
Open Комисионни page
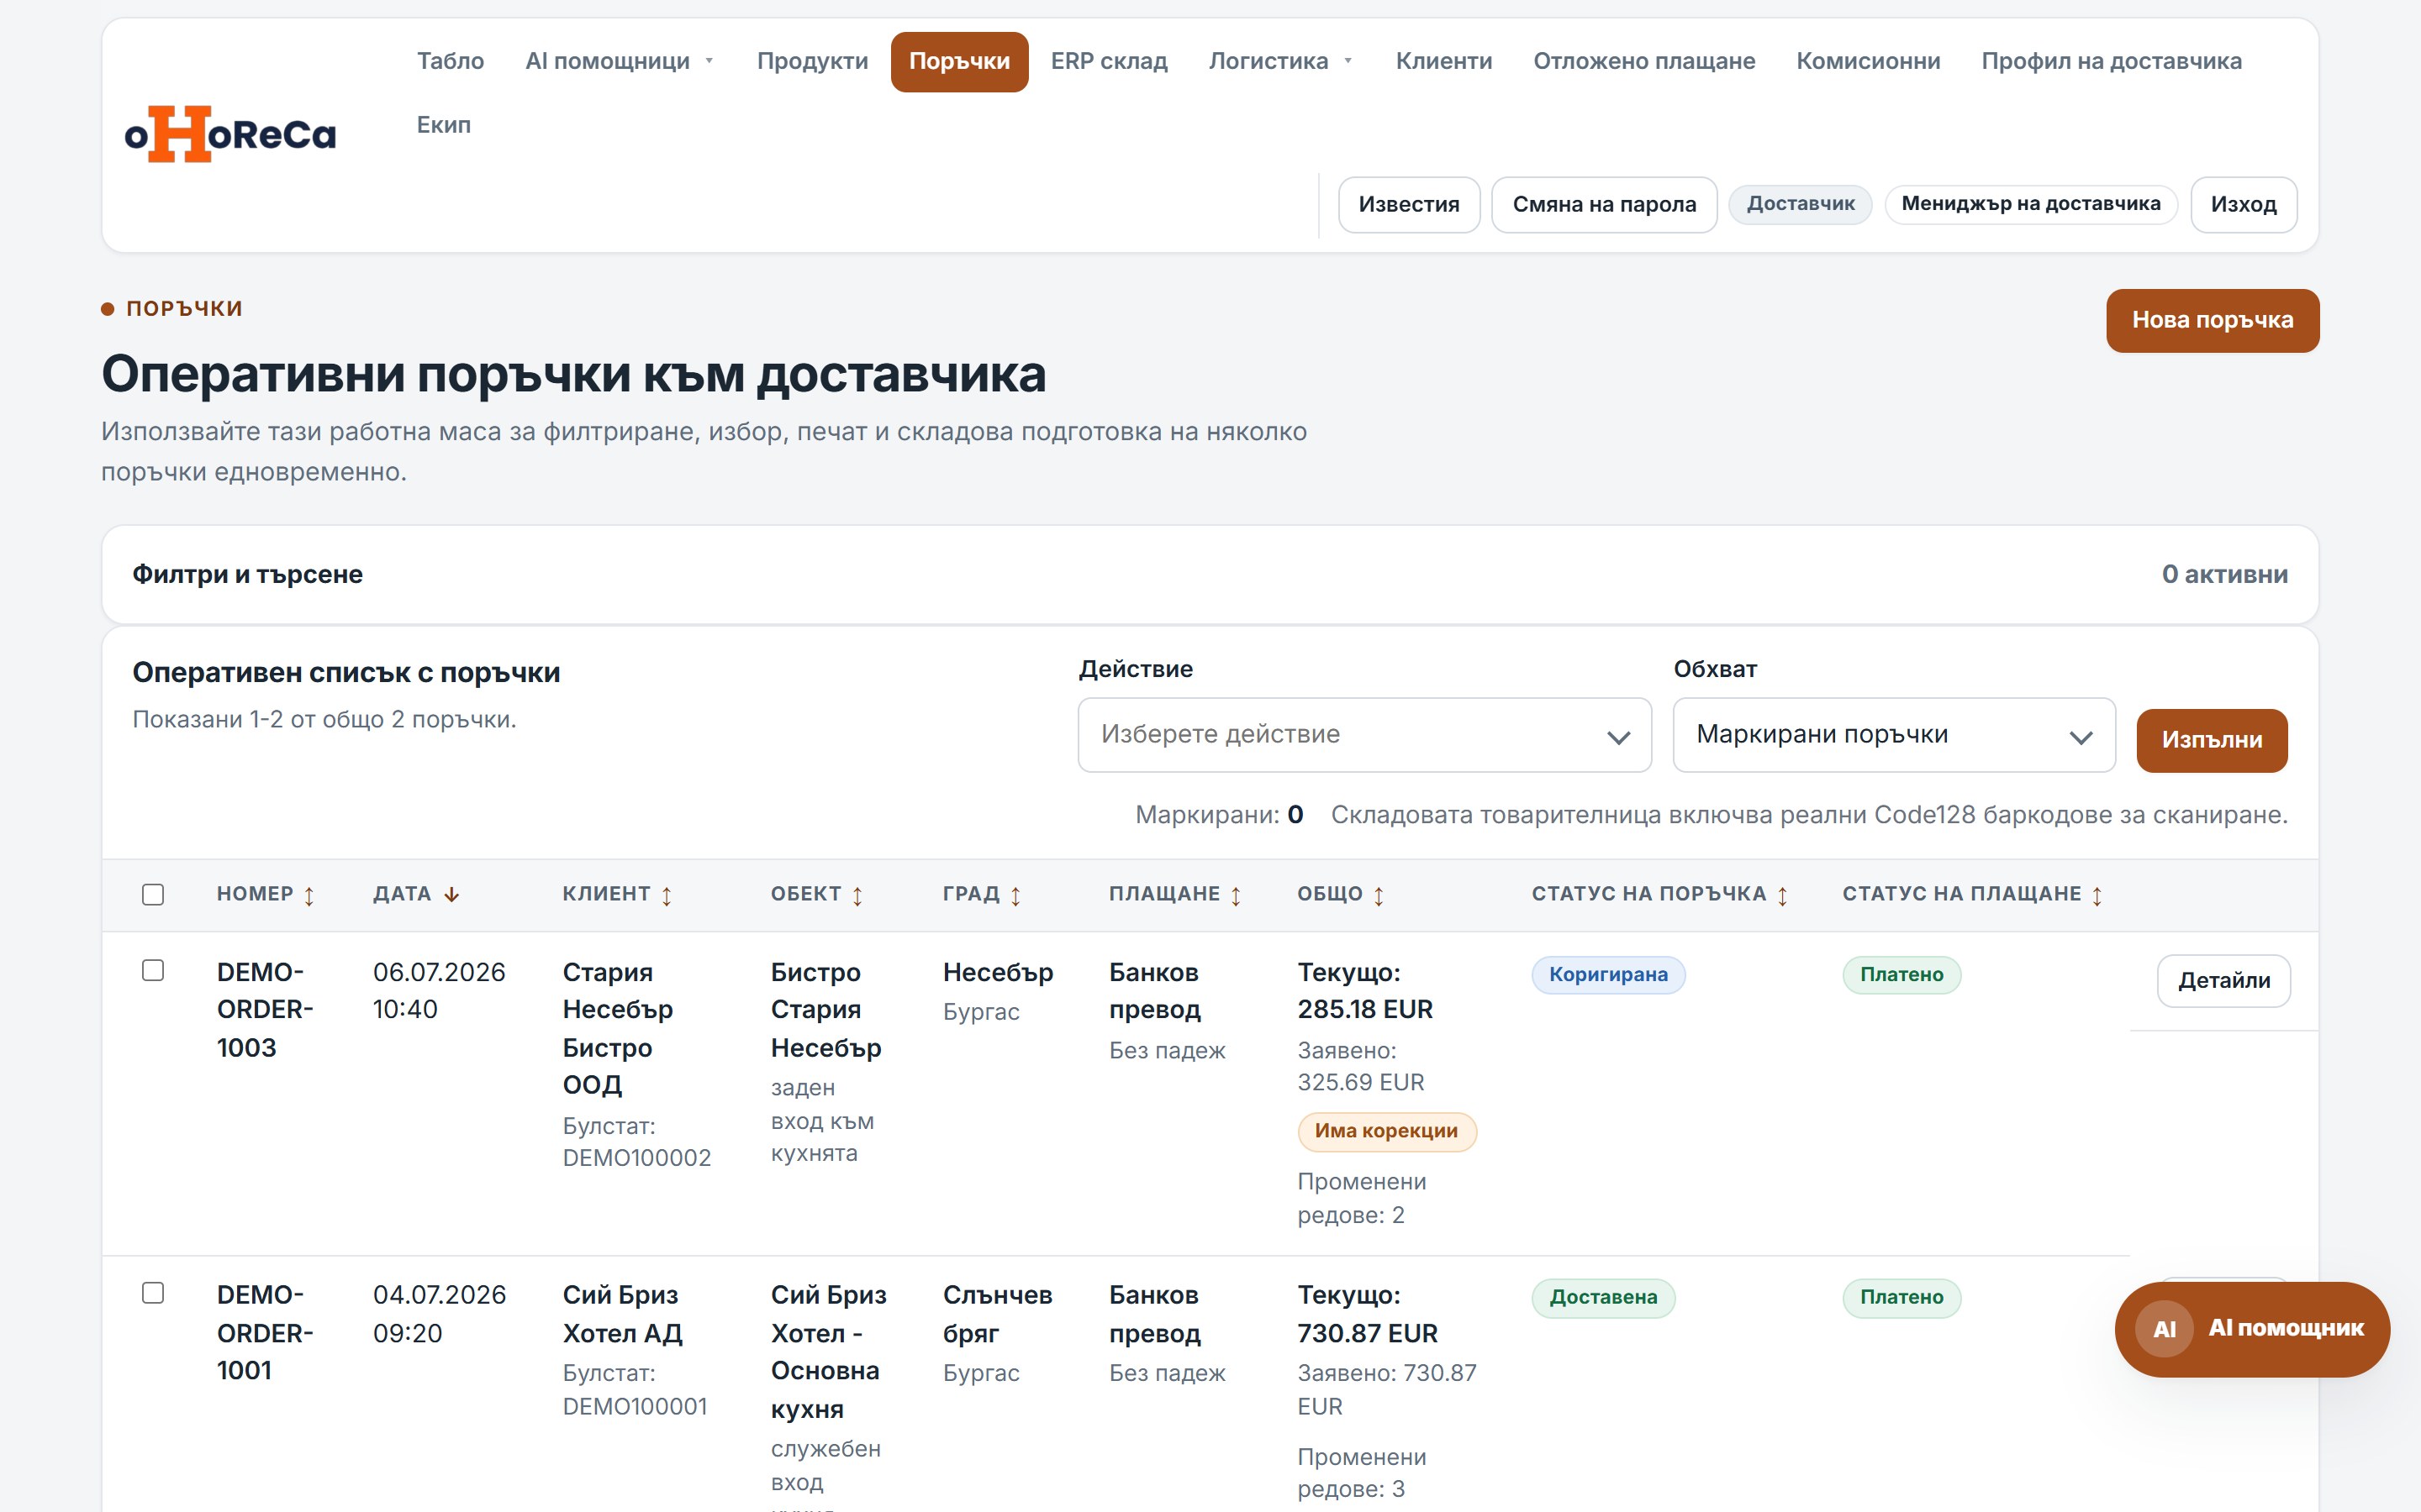[x=1868, y=61]
